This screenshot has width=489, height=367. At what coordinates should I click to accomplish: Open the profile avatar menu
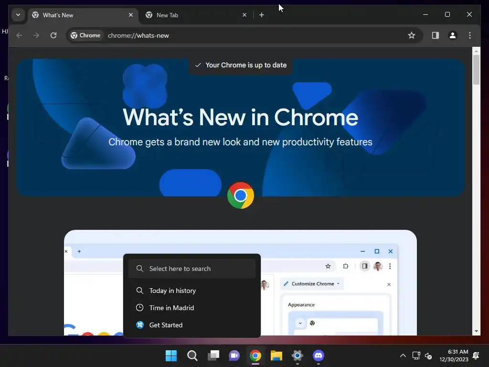[453, 35]
